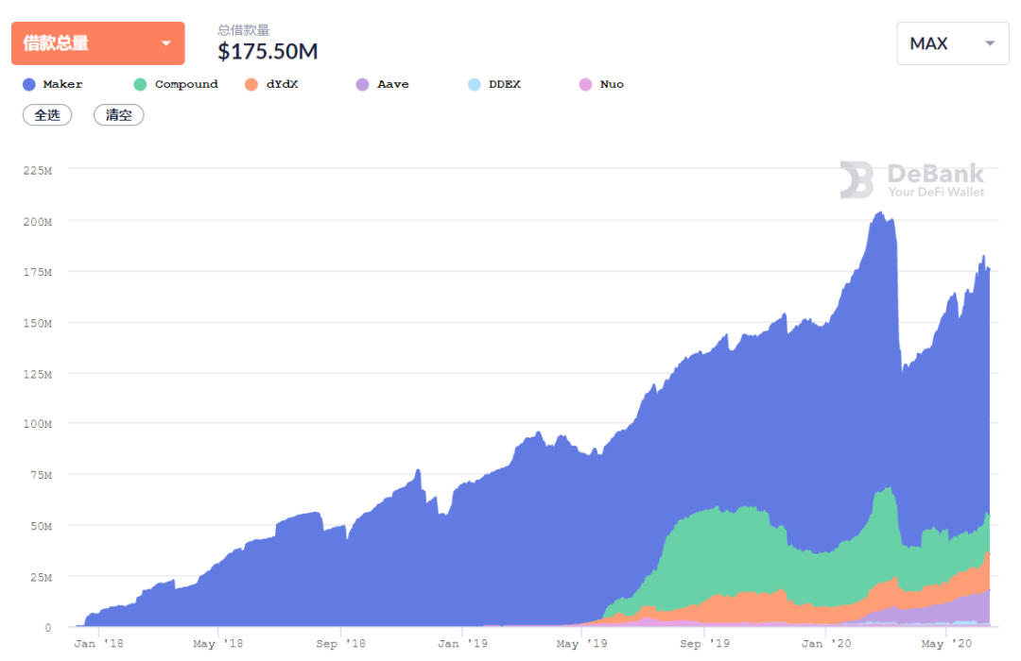Expand the MAX time range dropdown

click(953, 43)
